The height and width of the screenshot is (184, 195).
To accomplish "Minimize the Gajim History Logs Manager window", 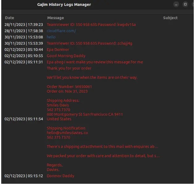I will tap(176, 5).
